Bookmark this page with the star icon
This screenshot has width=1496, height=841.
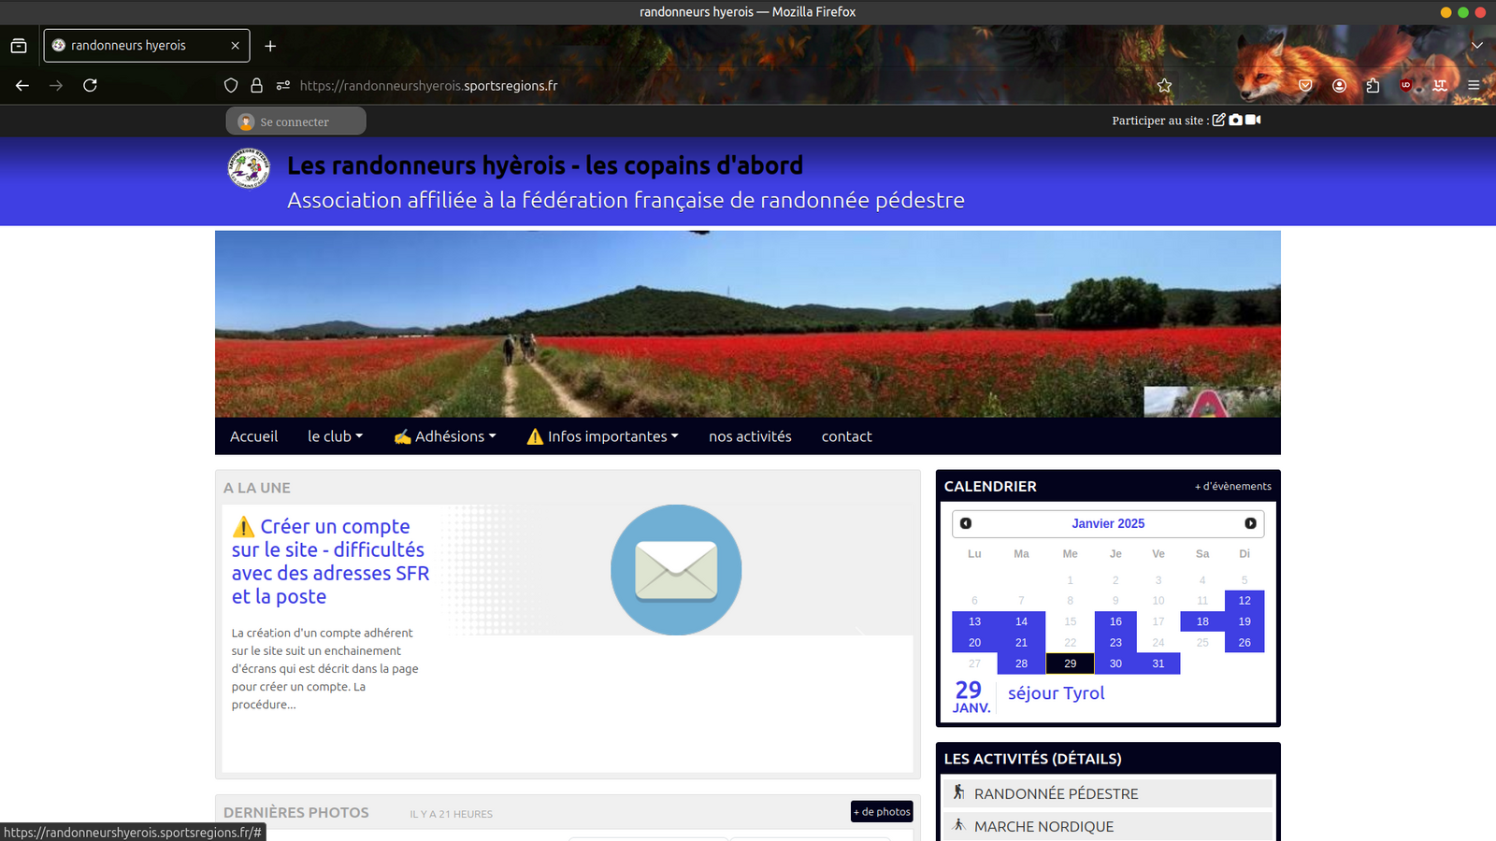click(1164, 86)
